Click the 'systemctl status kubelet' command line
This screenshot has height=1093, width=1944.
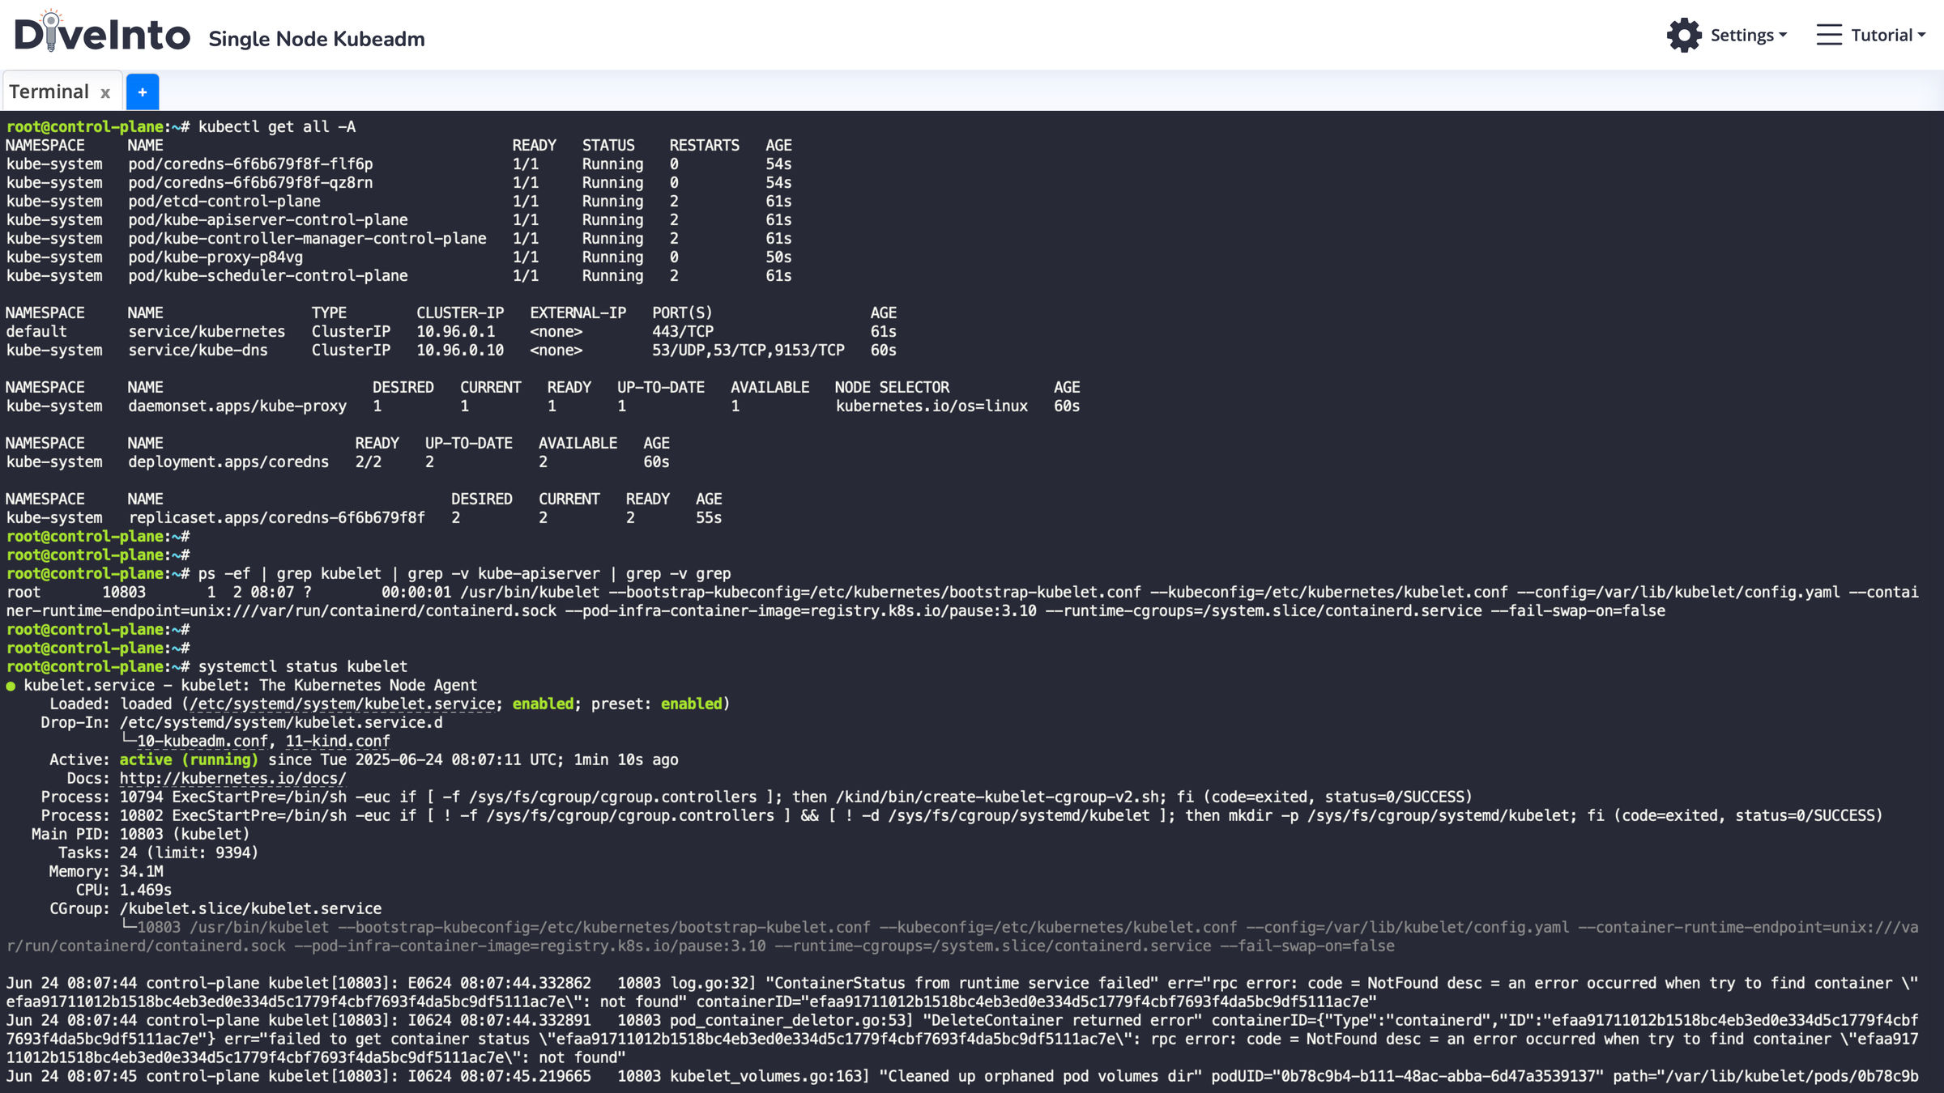click(x=302, y=666)
